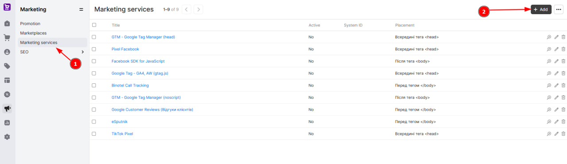Open the analytics chart icon in sidebar

pos(7,123)
